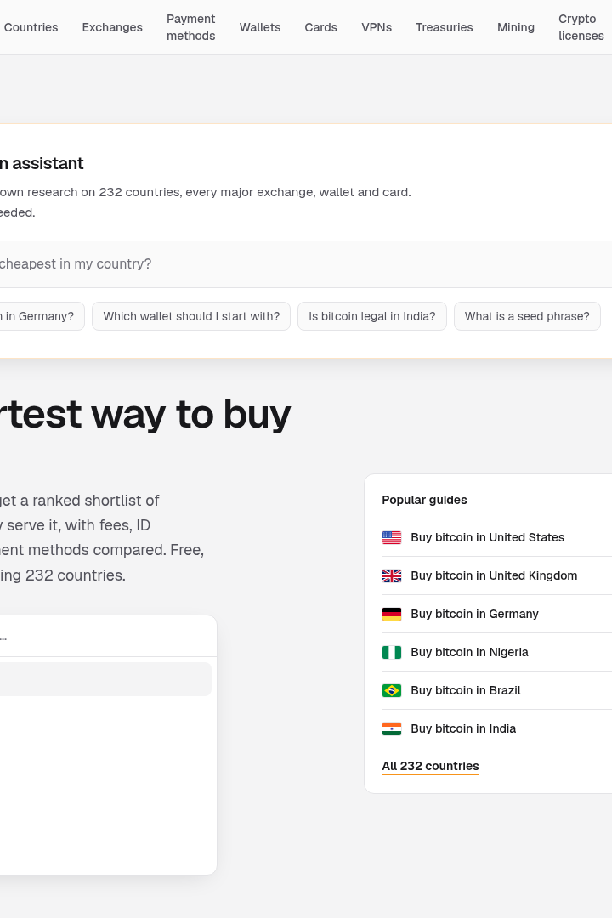Click the 'Popular guides' heading
This screenshot has width=612, height=918.
point(425,500)
